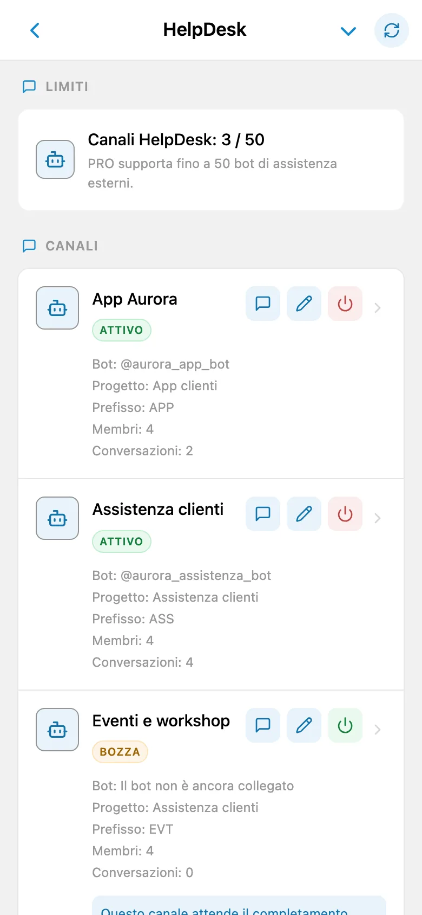422x915 pixels.
Task: Click the ATTIVO badge under Assistenza clienti
Action: point(122,542)
